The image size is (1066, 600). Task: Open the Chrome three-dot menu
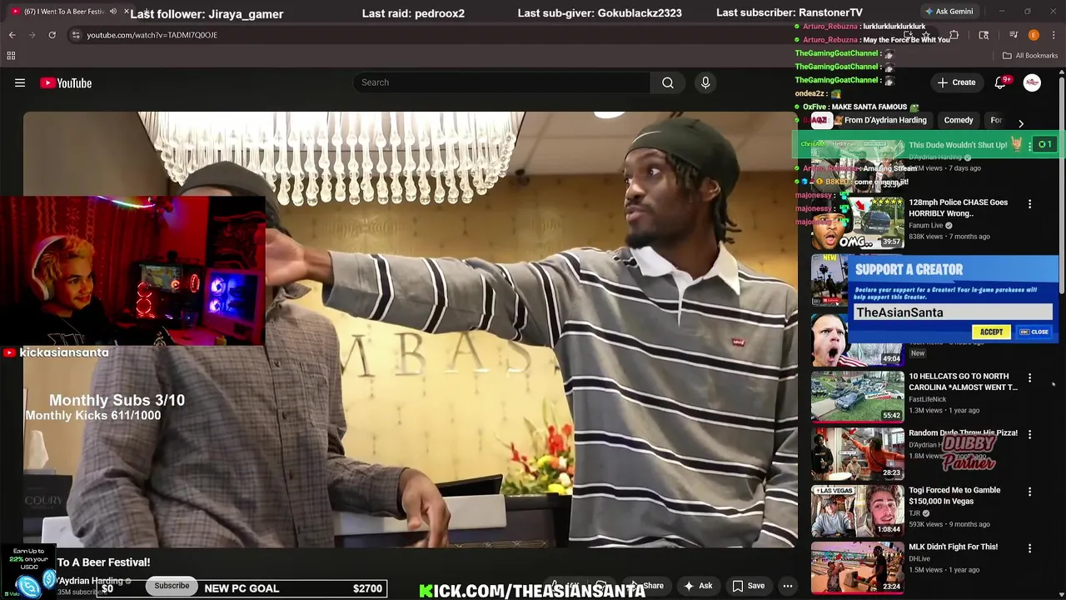click(1054, 35)
